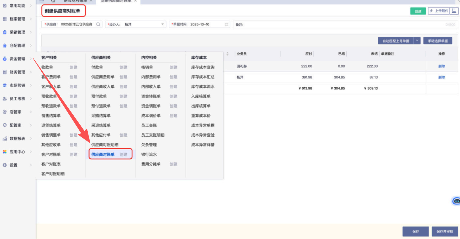Click the home icon in tab bar
Screen dimensions: 460x239
[53, 1]
